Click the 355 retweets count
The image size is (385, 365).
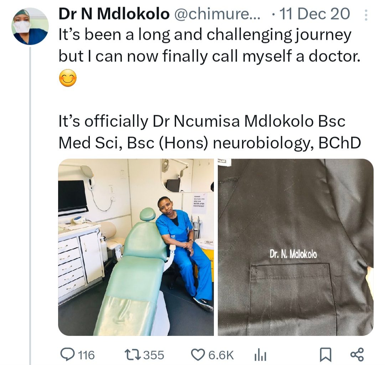pyautogui.click(x=154, y=355)
